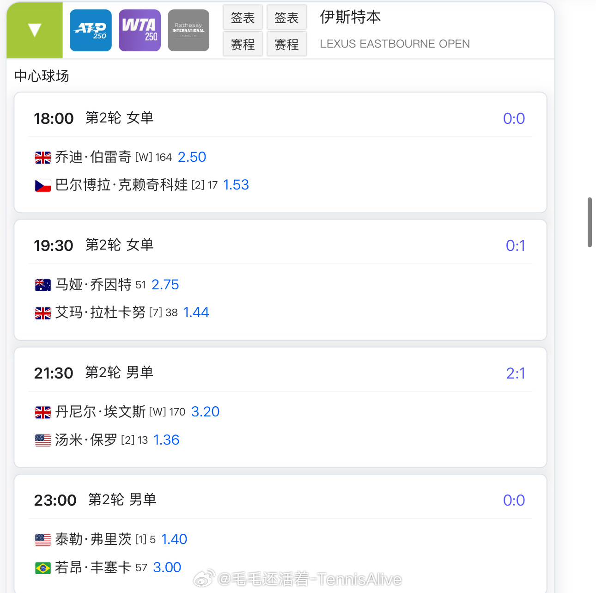Open player 马娅·乔因特
This screenshot has width=596, height=593.
93,285
